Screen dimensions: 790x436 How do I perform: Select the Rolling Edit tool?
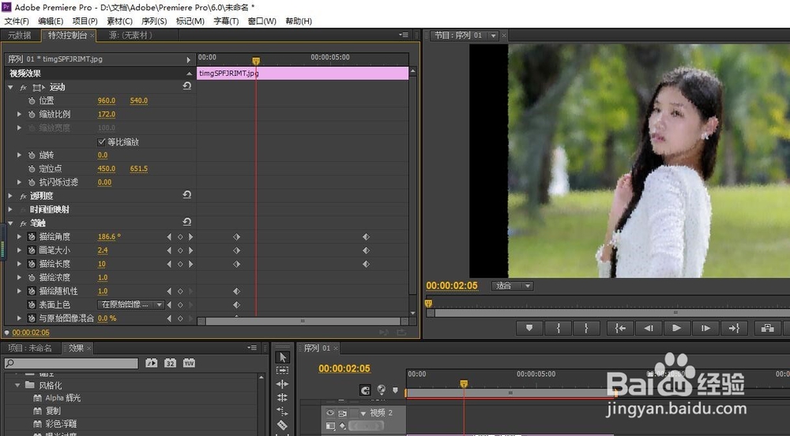point(283,398)
